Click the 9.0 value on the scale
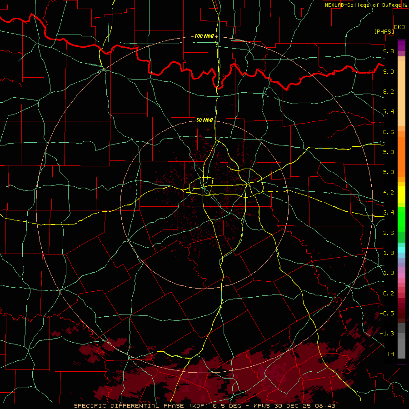The image size is (409, 409). point(389,71)
